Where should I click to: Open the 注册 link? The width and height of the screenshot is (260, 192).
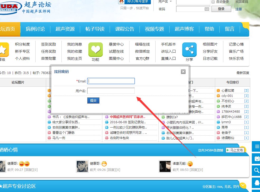[238, 9]
